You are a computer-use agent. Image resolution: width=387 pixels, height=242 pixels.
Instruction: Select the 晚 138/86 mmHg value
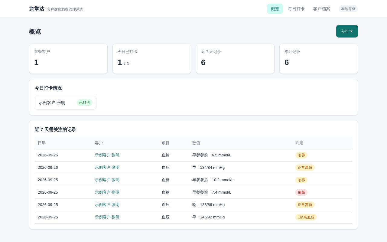[x=209, y=205]
